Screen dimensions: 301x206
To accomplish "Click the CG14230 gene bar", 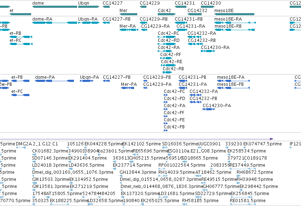I will (208, 7).
